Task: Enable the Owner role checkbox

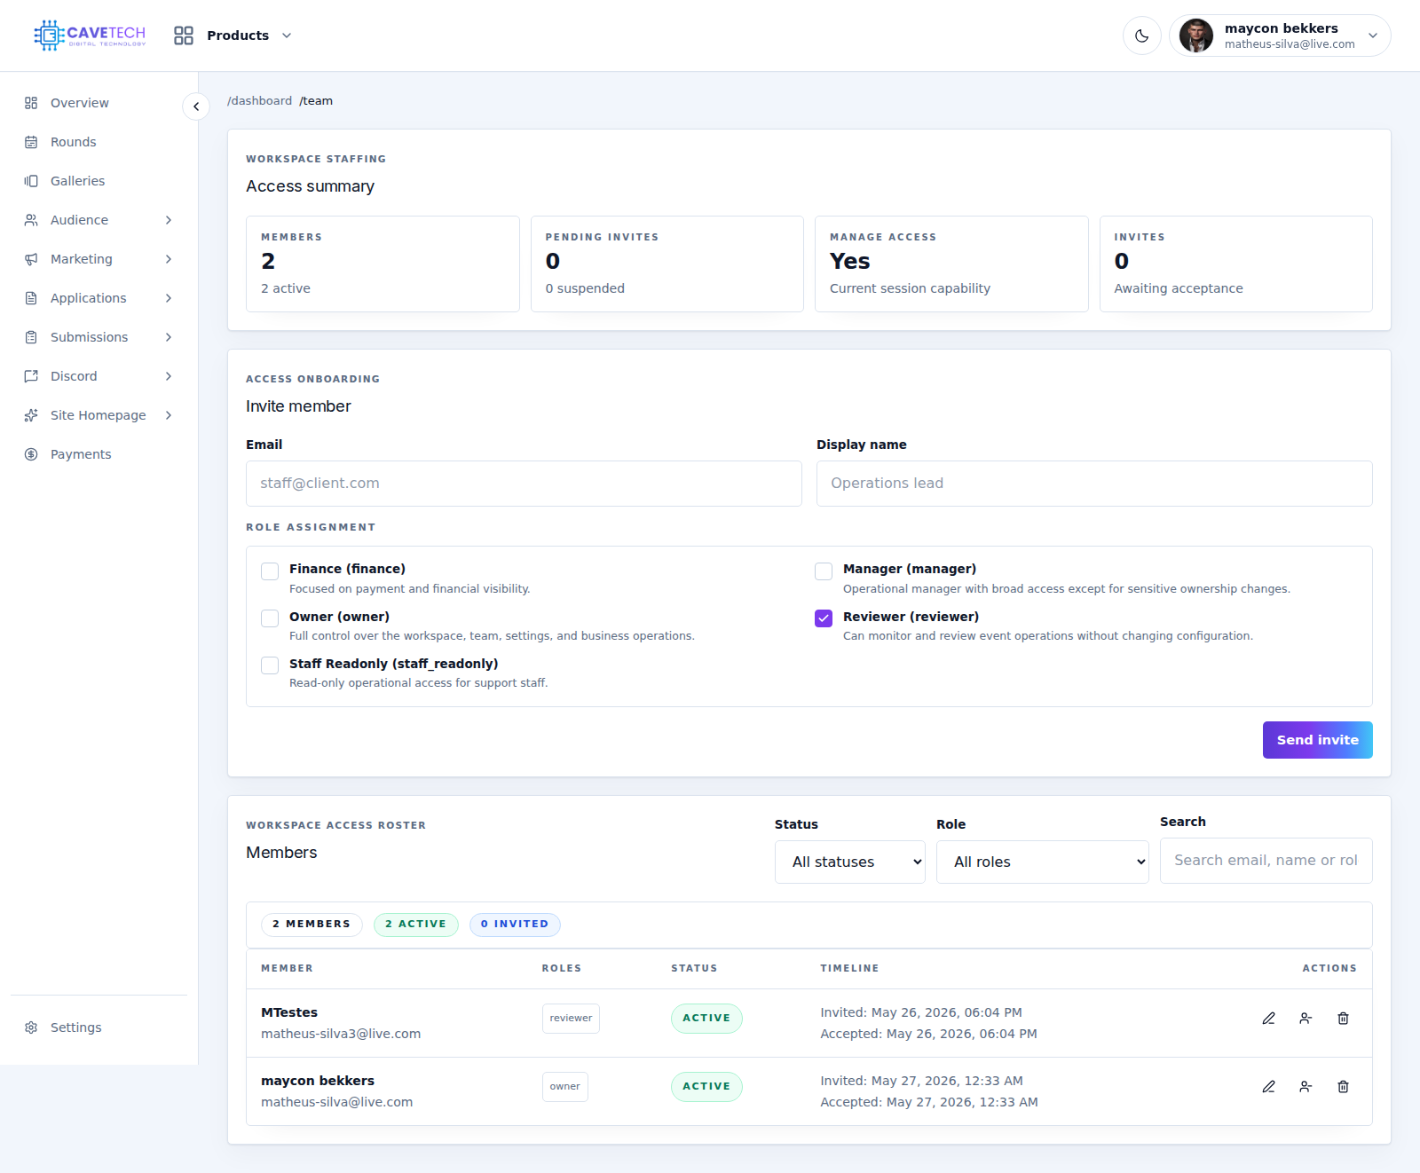Action: [270, 618]
